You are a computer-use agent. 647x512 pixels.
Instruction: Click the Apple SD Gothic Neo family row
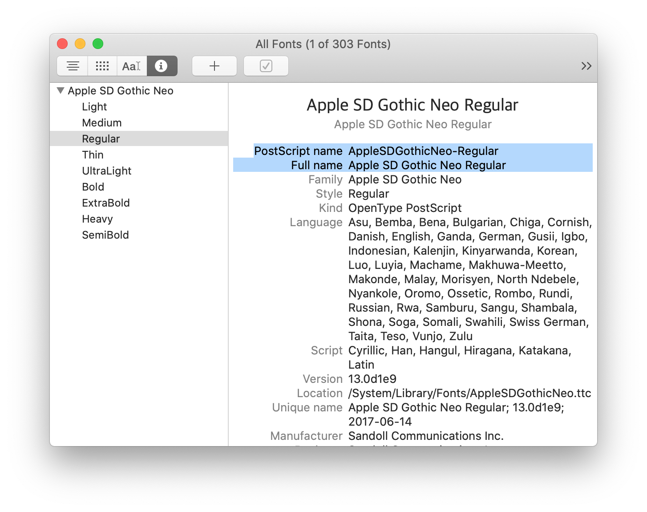pos(139,91)
